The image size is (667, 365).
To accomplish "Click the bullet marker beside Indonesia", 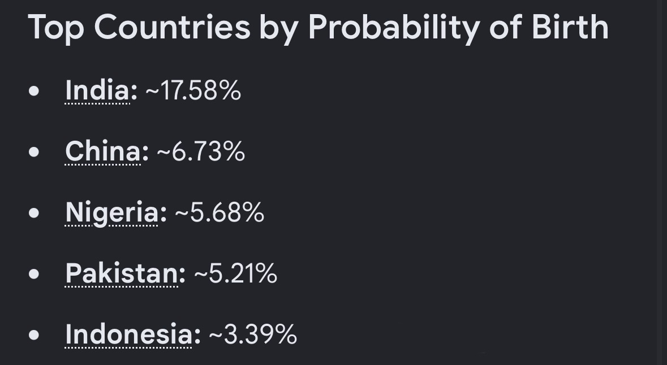I will (x=34, y=335).
